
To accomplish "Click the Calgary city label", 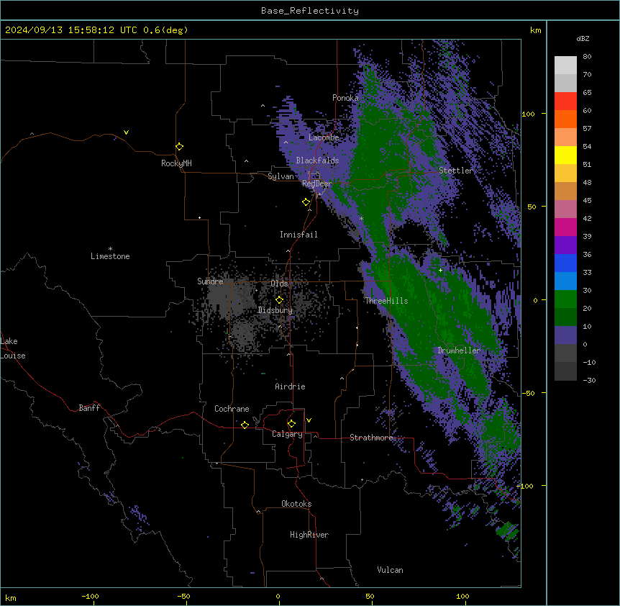I will (x=287, y=434).
